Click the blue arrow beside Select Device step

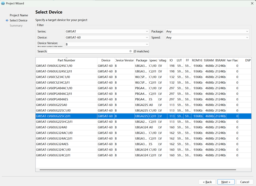pyautogui.click(x=7, y=20)
